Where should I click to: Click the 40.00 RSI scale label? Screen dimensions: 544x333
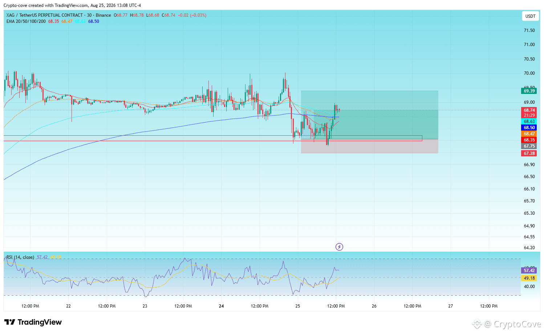529,287
